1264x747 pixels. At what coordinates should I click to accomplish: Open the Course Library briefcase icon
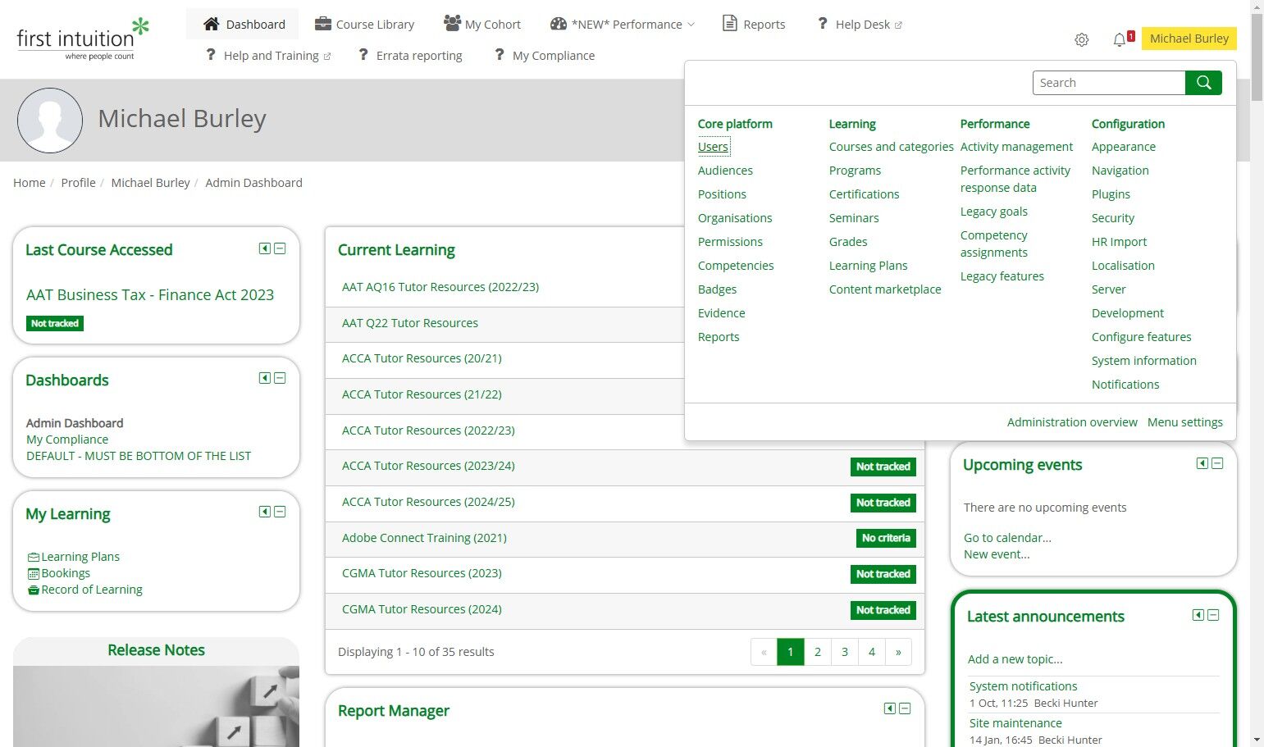tap(323, 24)
